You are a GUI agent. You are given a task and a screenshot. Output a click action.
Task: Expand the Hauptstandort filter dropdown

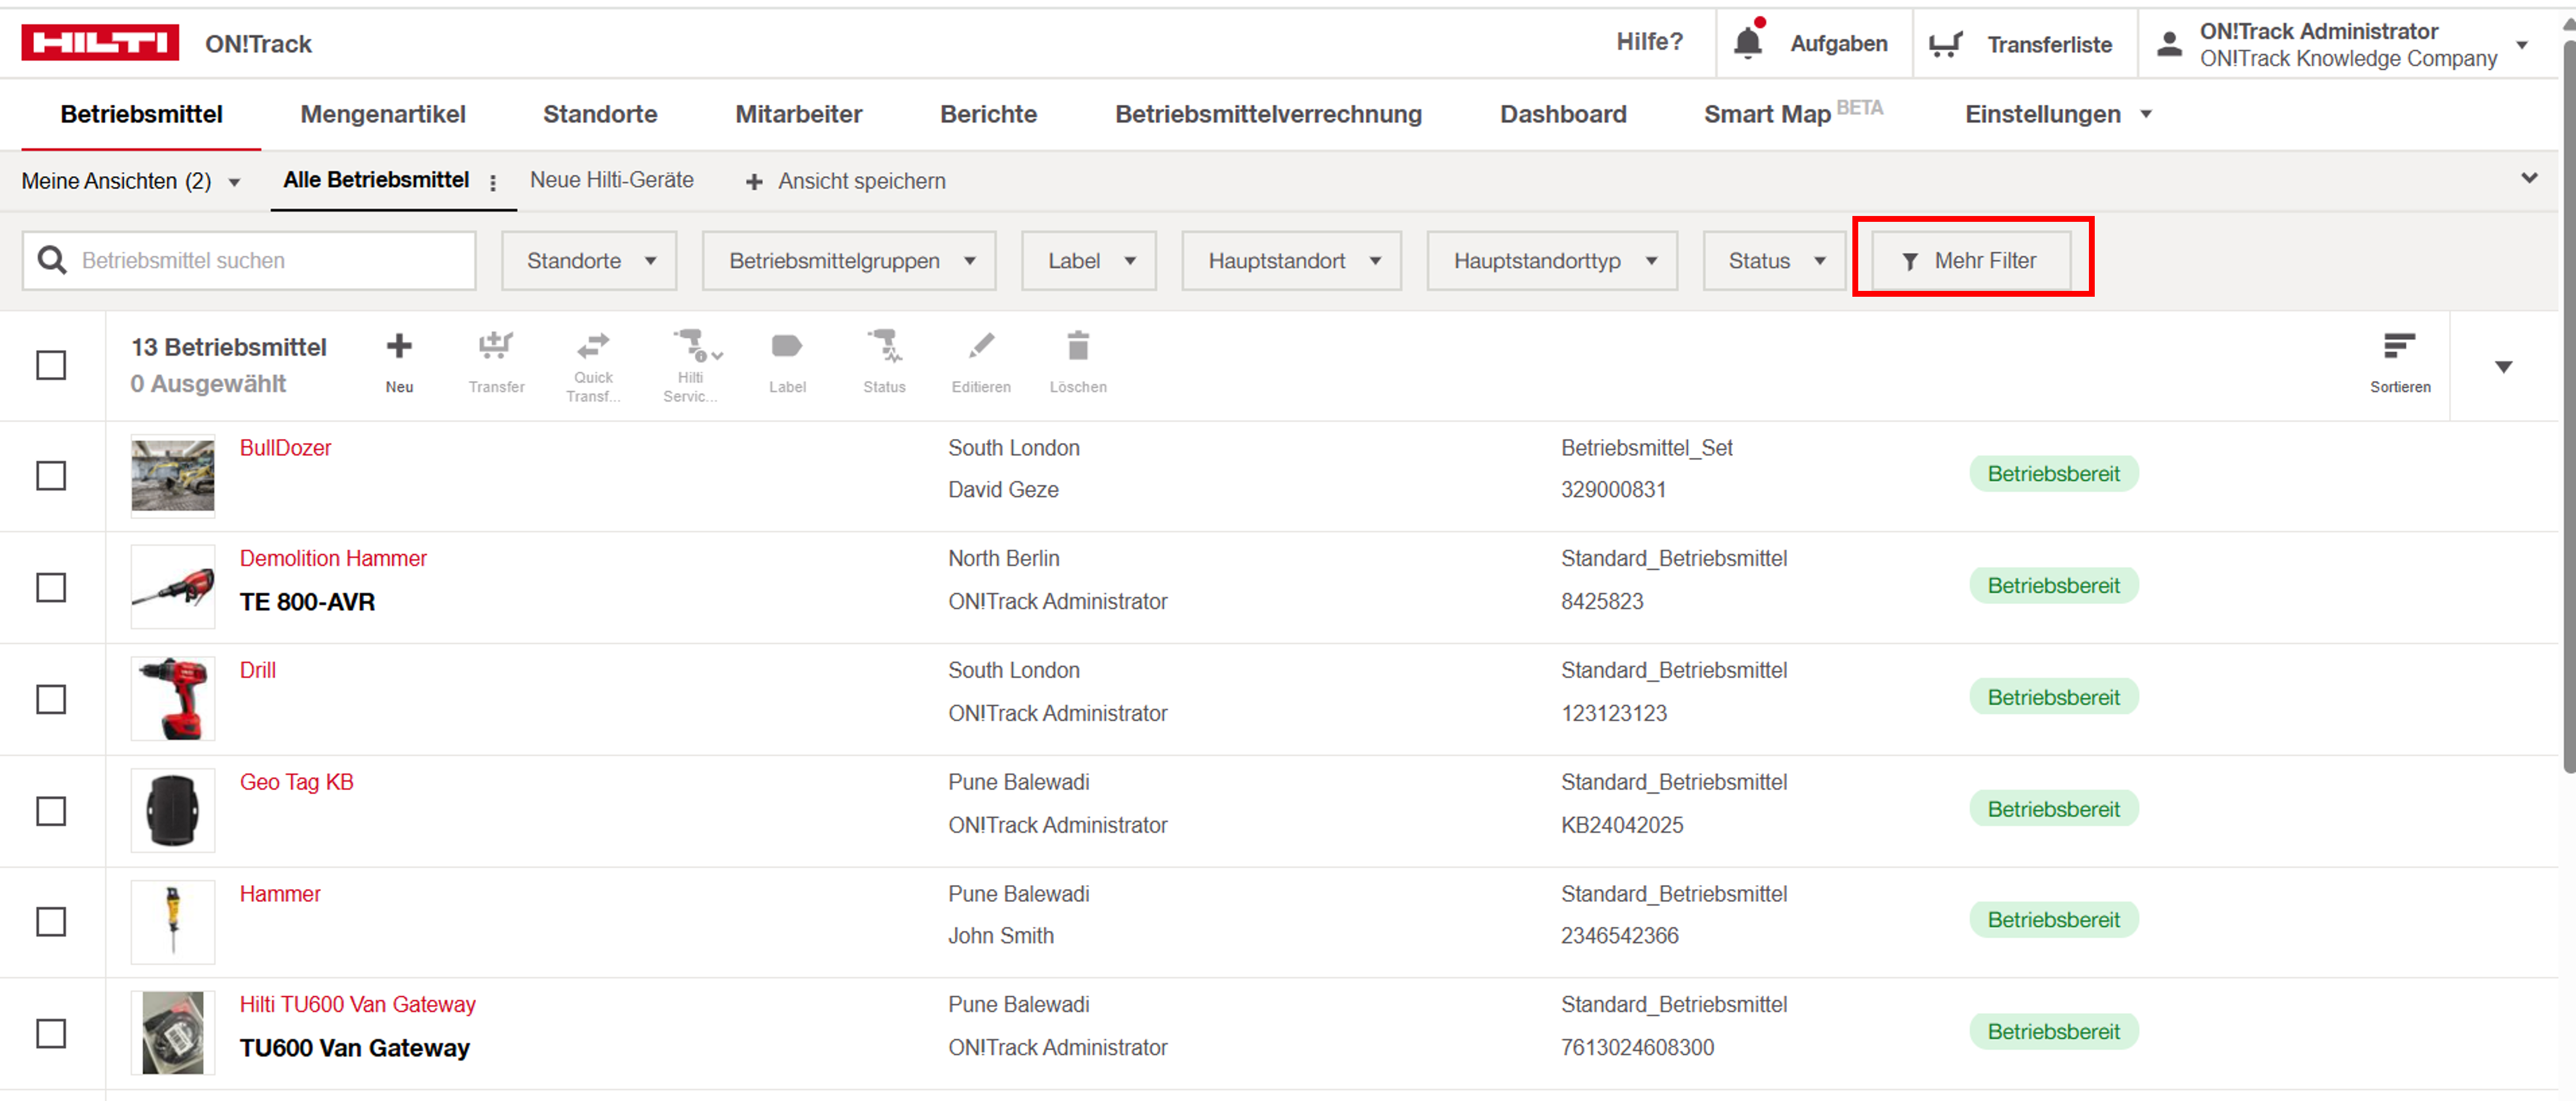point(1291,261)
